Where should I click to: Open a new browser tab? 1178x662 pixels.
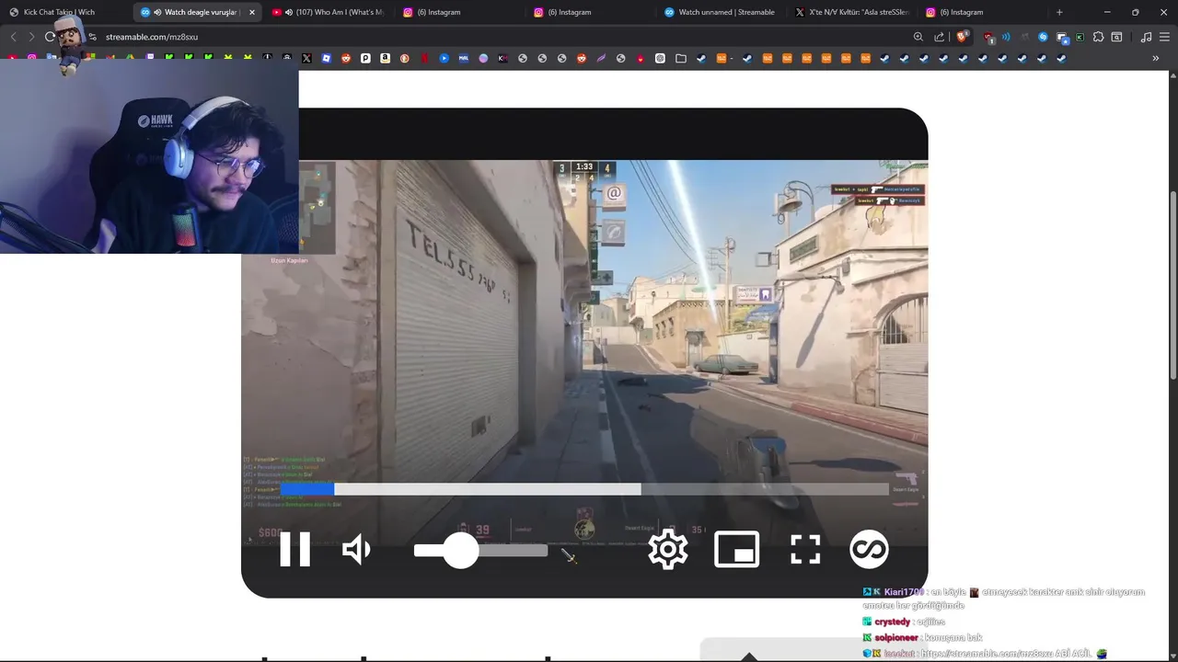pyautogui.click(x=1059, y=12)
